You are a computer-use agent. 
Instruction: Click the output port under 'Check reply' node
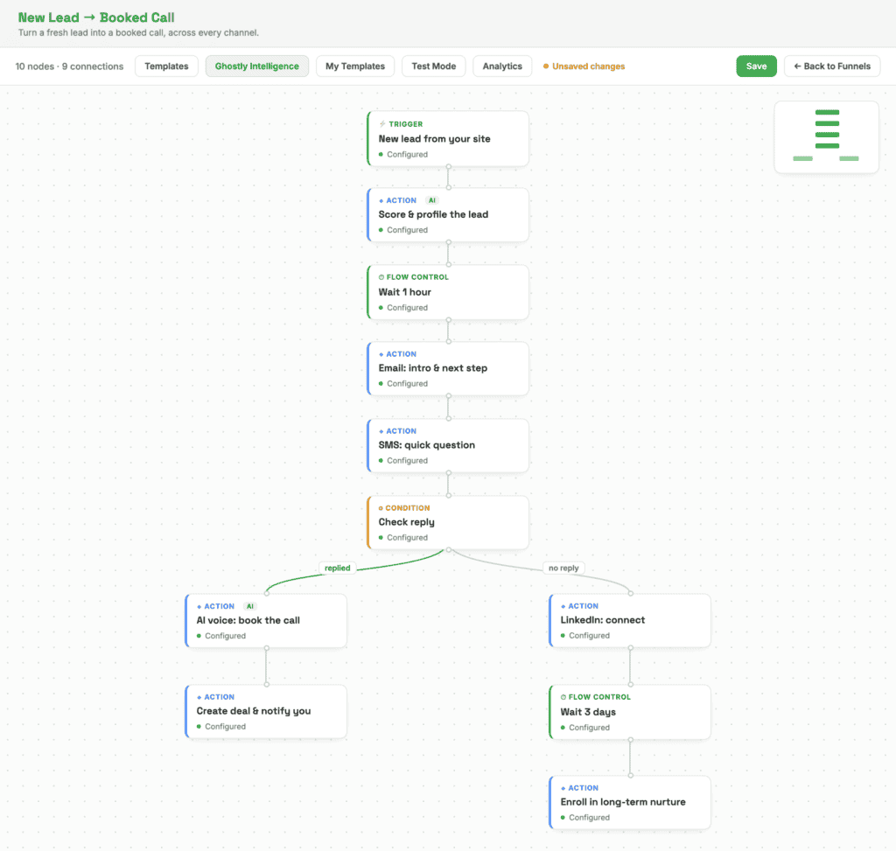449,549
